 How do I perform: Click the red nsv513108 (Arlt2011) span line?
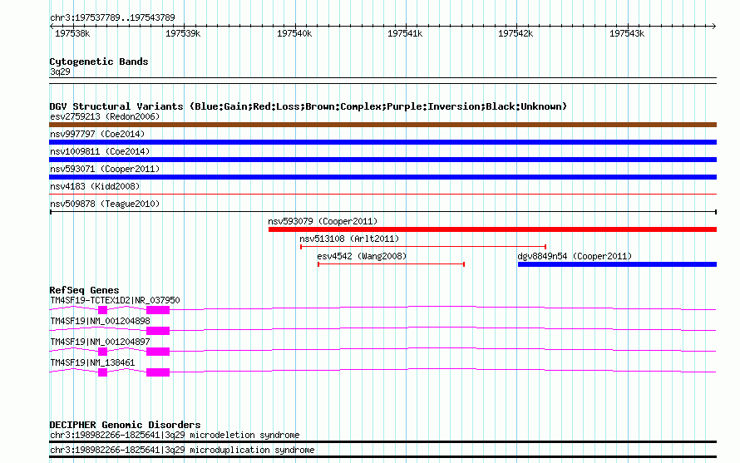point(423,246)
